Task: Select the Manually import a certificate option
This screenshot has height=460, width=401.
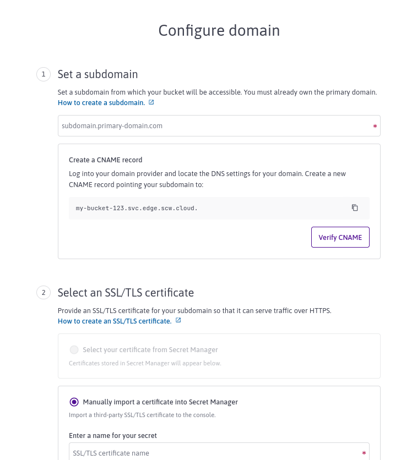Action: point(74,402)
